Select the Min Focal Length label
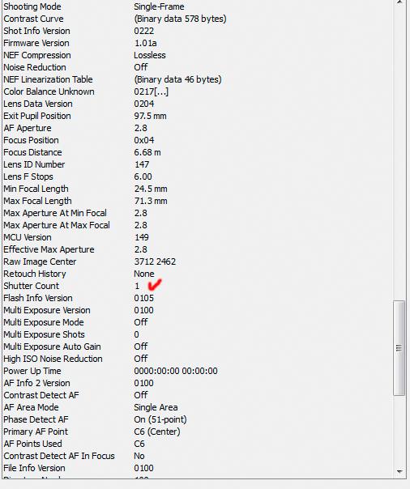Image resolution: width=410 pixels, height=489 pixels. 36,189
